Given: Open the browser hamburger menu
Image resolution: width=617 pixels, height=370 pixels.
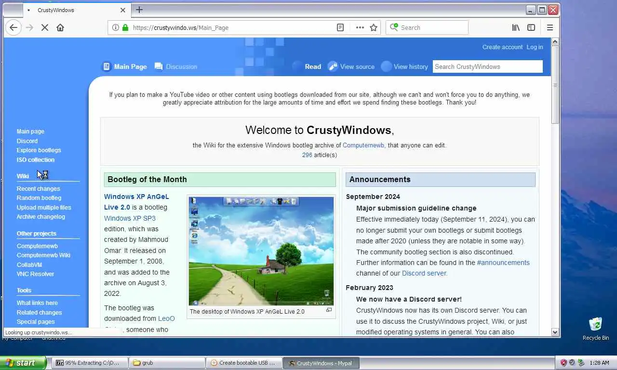Looking at the screenshot, I should pyautogui.click(x=550, y=27).
